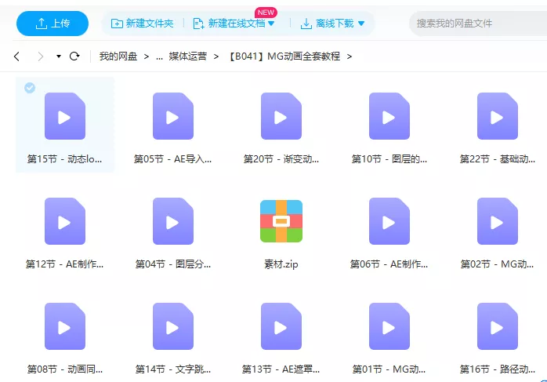Click the back navigation arrow

(x=17, y=56)
